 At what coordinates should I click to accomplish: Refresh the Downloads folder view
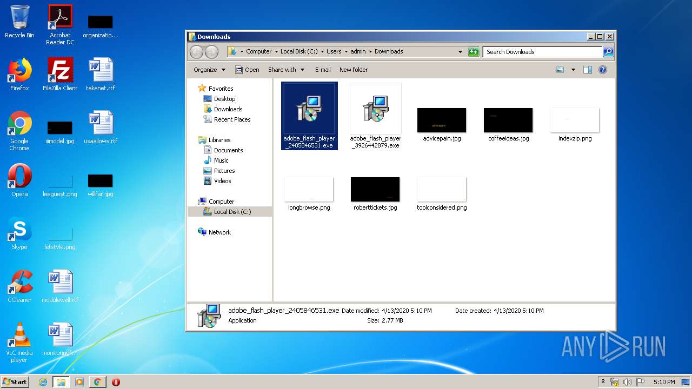pyautogui.click(x=474, y=52)
